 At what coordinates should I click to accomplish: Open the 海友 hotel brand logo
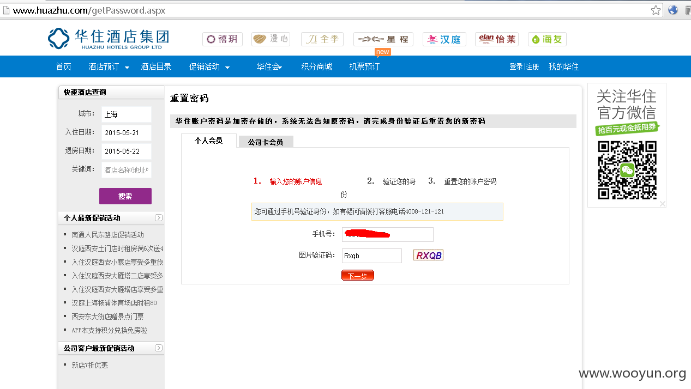click(547, 39)
